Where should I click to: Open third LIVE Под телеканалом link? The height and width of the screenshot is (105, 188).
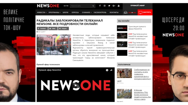pyautogui.click(x=138, y=53)
